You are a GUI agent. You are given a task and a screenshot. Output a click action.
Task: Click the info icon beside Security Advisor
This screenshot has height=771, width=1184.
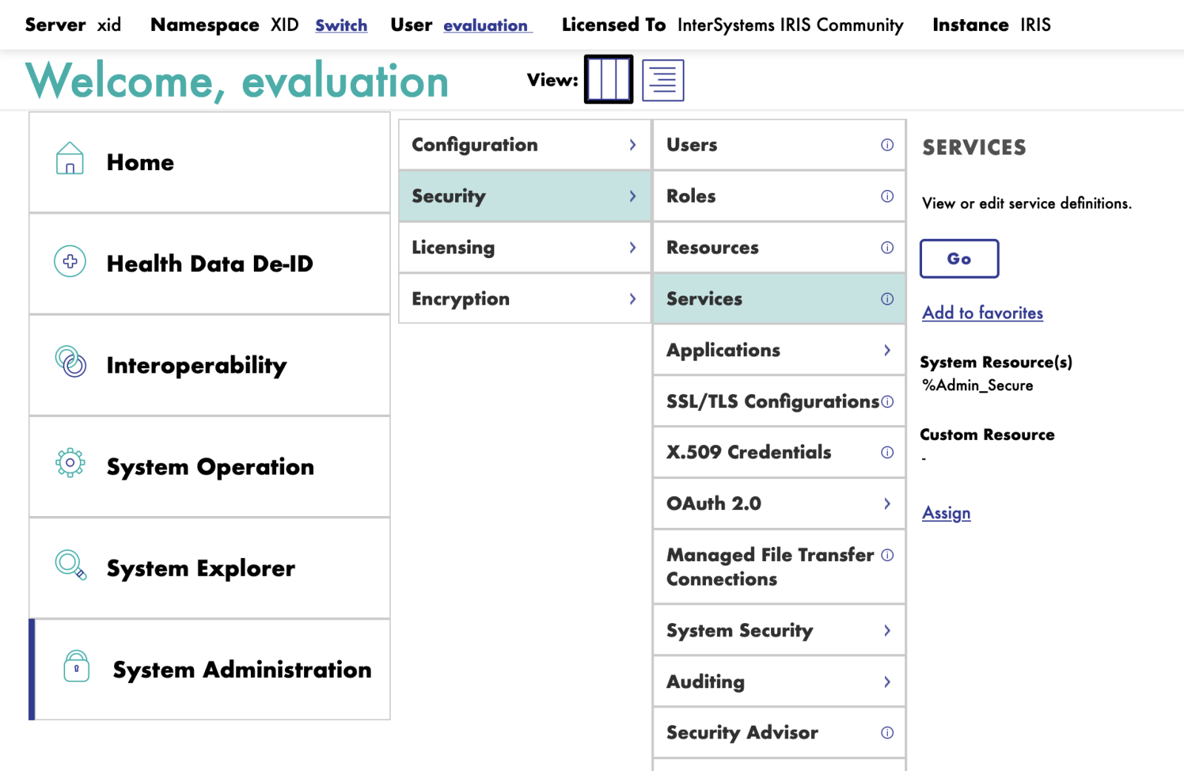[887, 733]
